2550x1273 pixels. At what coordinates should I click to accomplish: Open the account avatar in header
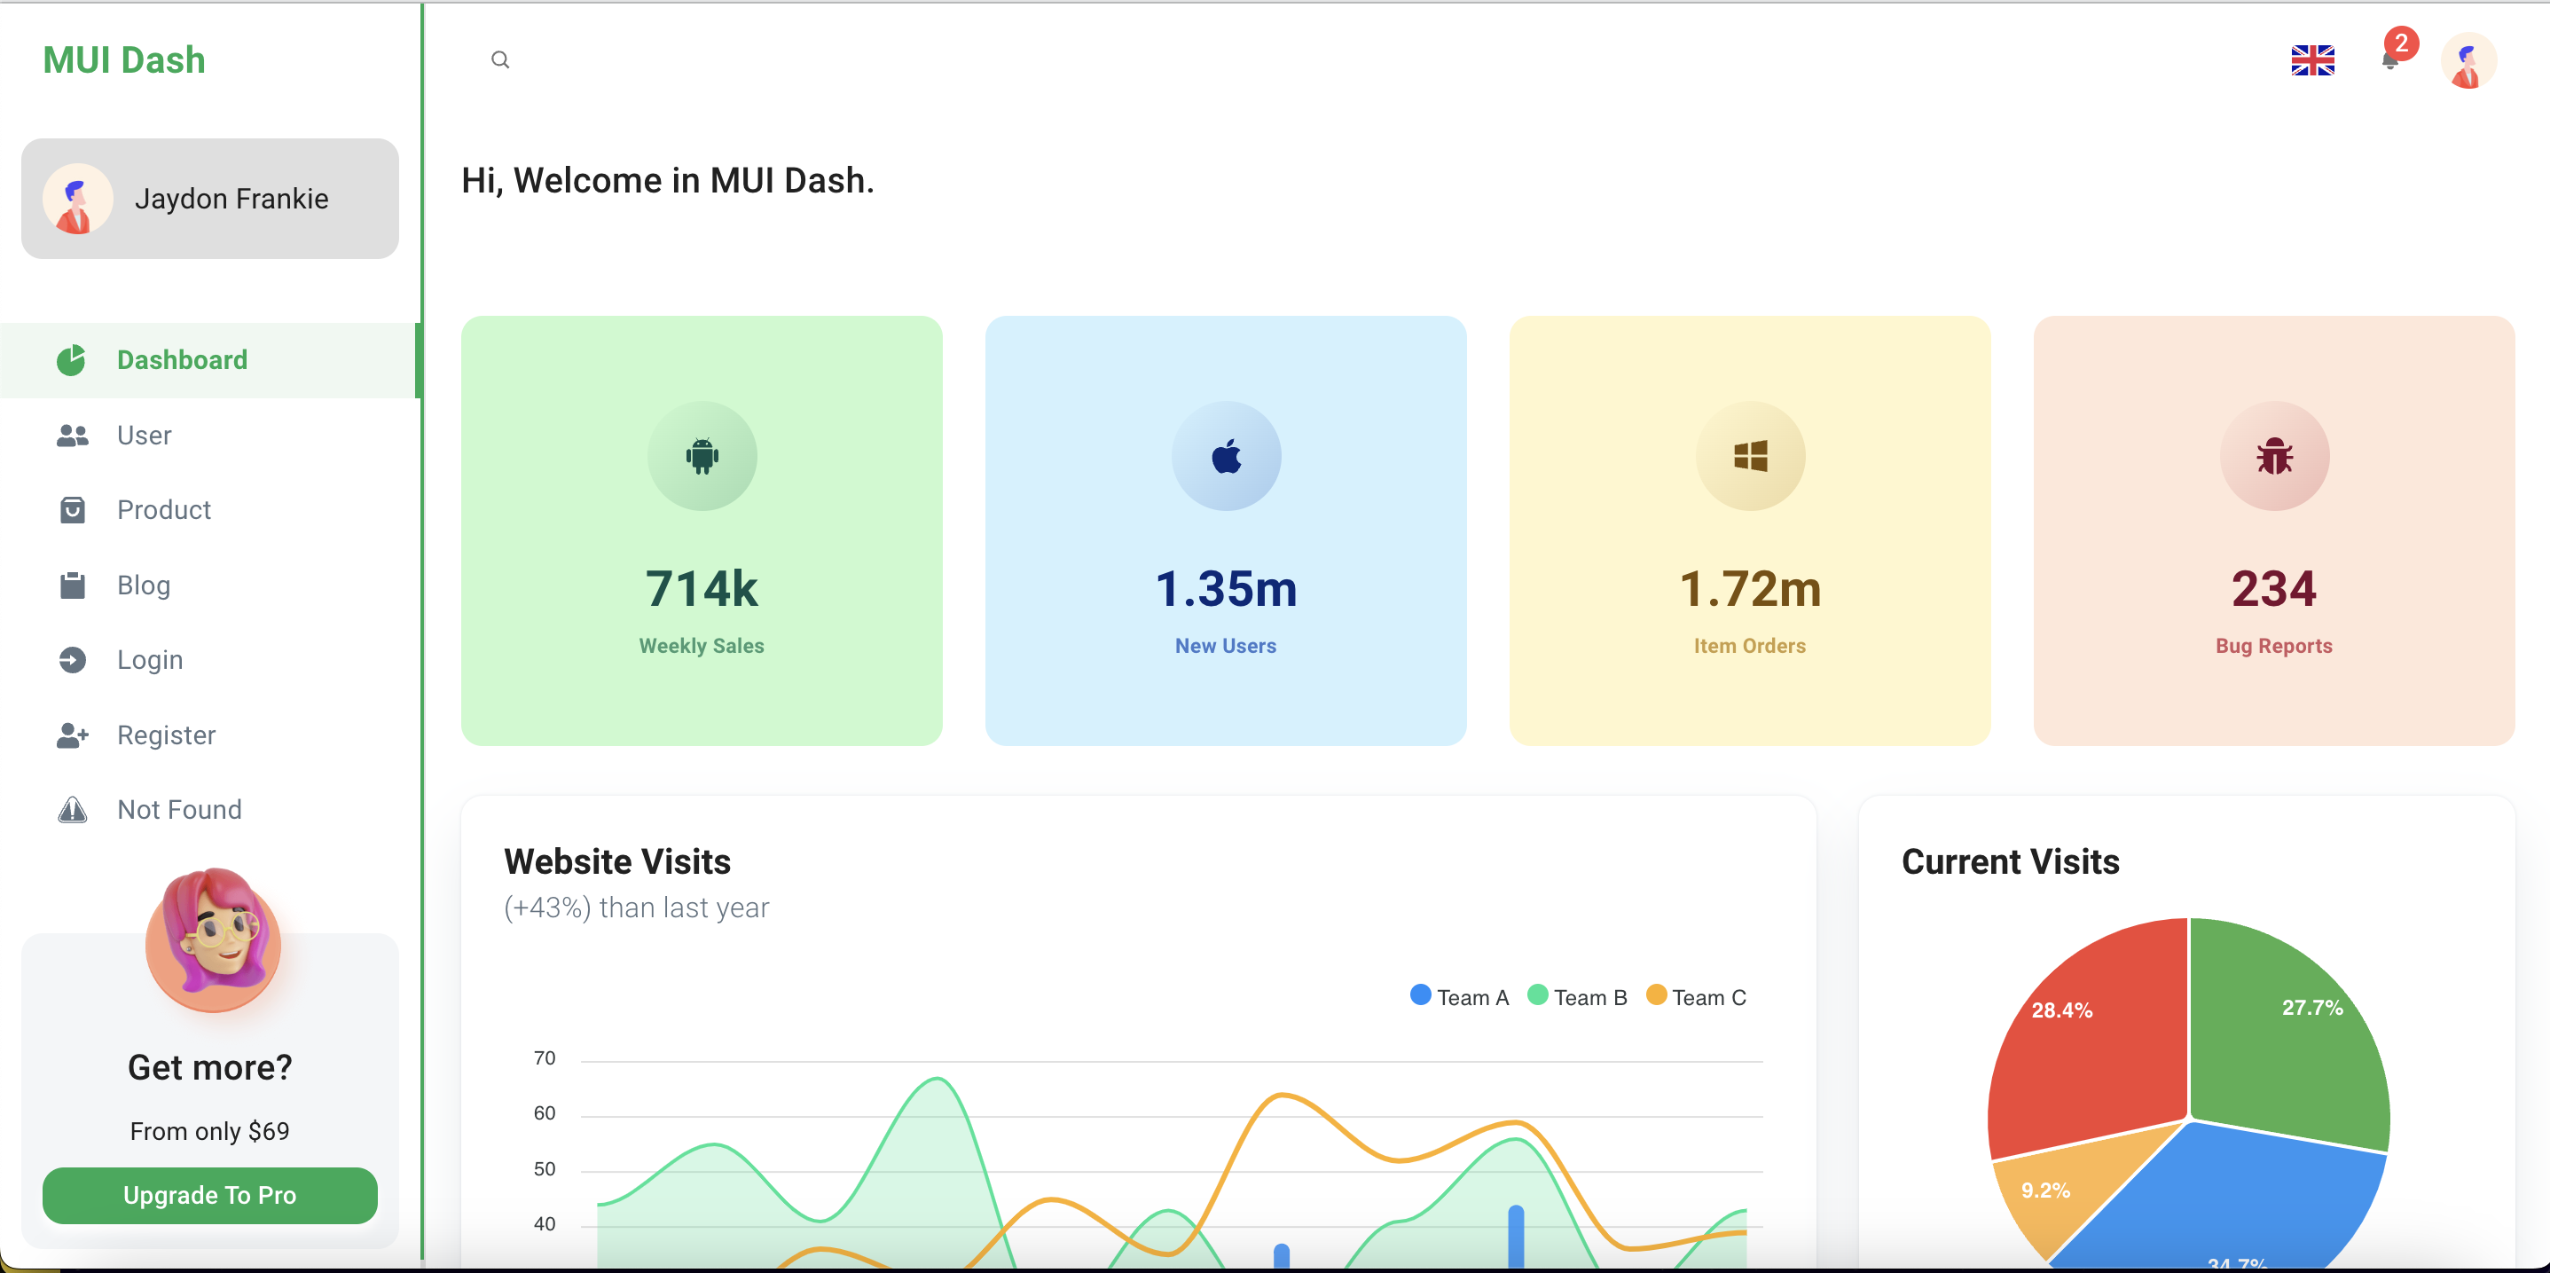click(2467, 60)
